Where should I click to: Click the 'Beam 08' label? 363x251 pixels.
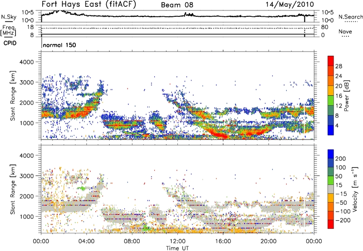coord(177,5)
